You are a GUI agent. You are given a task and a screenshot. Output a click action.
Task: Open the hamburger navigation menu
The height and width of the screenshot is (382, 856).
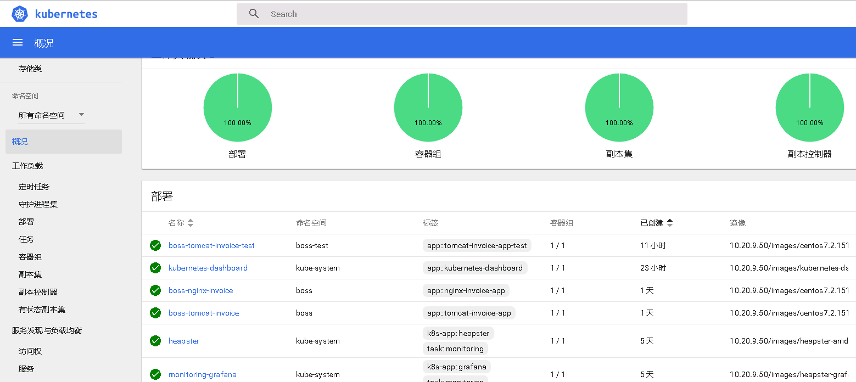tap(18, 42)
